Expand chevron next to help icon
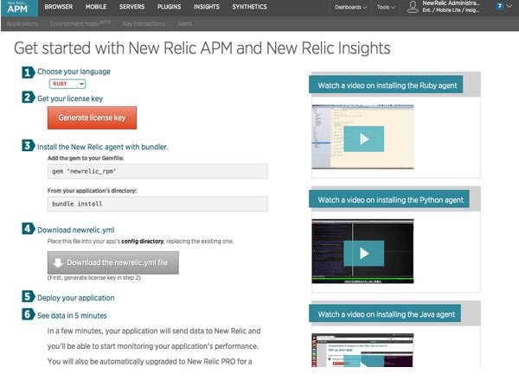519x380 pixels. [509, 6]
